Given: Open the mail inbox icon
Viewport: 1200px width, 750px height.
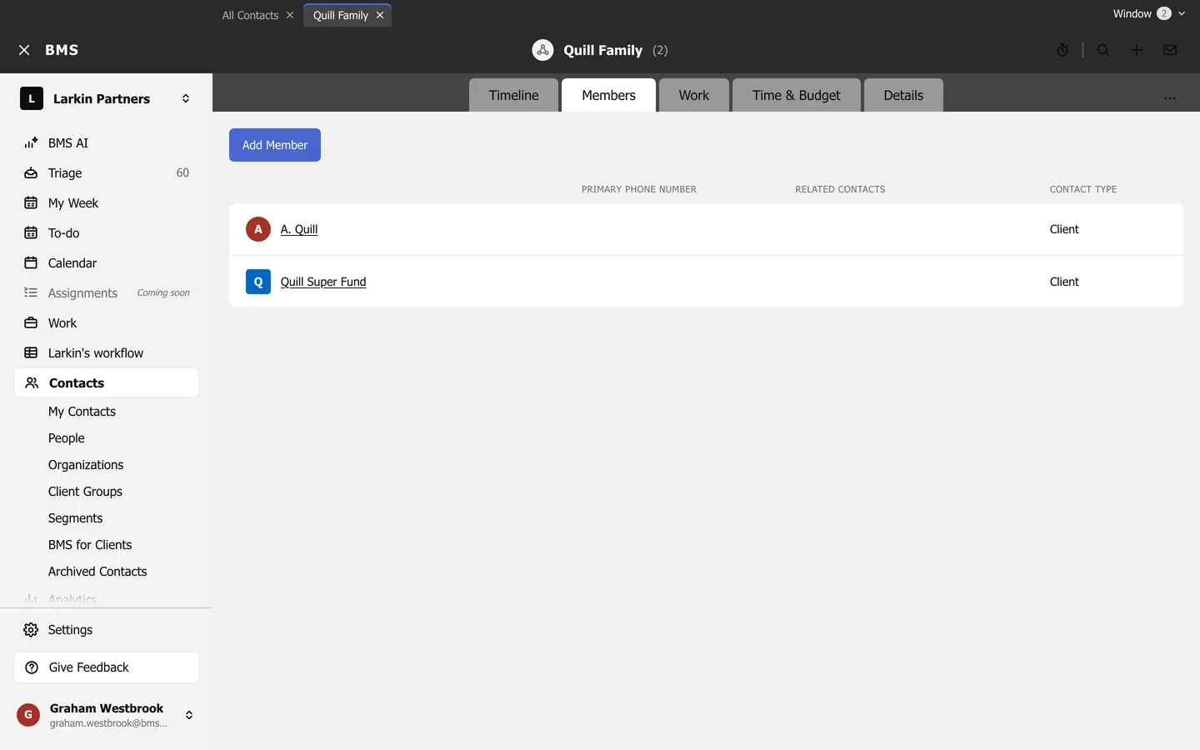Looking at the screenshot, I should [x=1170, y=50].
